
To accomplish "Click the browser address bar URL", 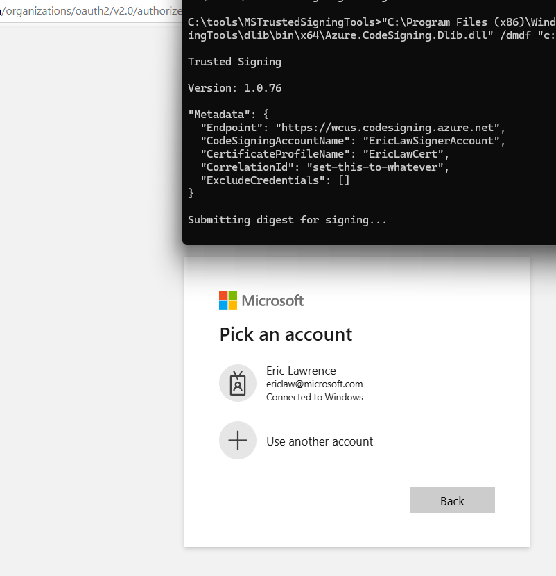I will point(91,11).
